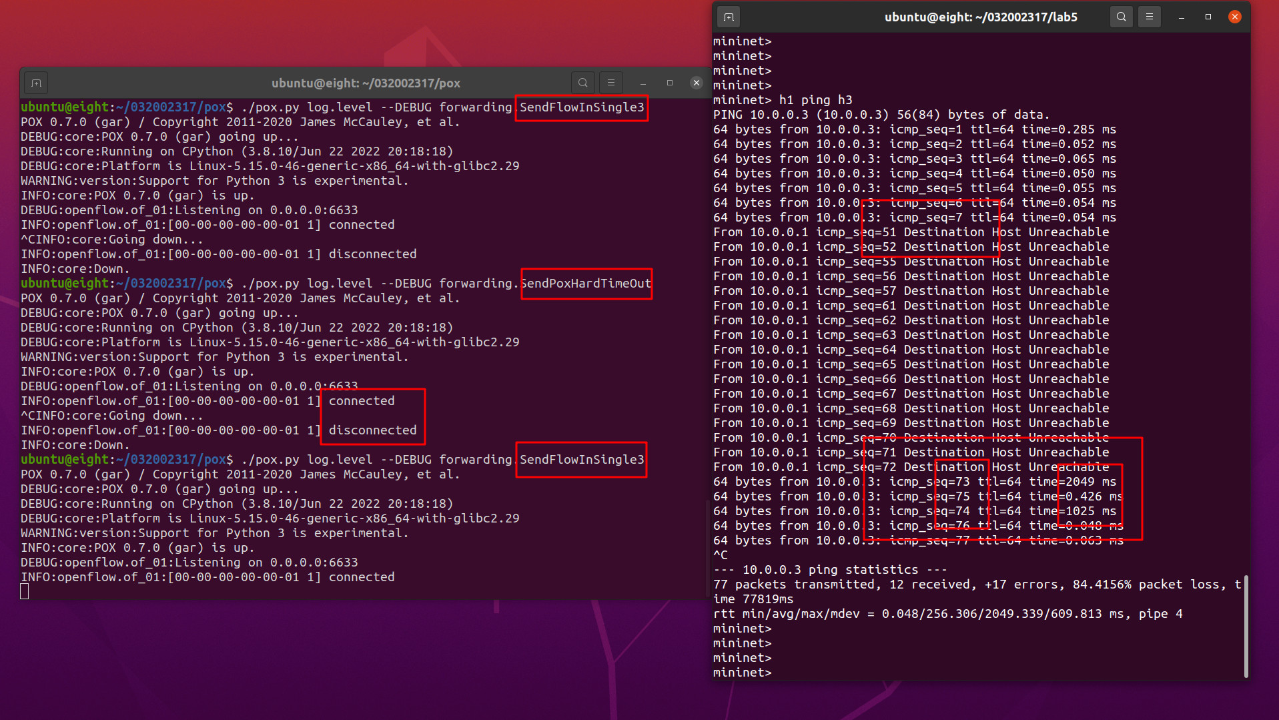Click the icmp_seq=56 Destination Host Unreachable line

click(x=911, y=276)
